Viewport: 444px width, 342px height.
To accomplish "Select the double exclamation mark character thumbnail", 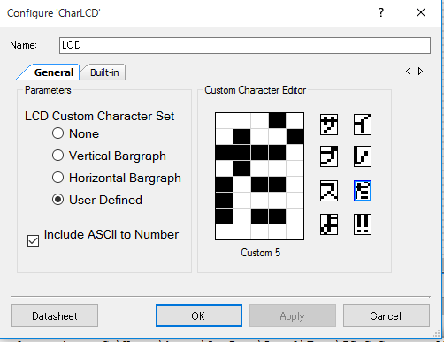I will point(363,224).
